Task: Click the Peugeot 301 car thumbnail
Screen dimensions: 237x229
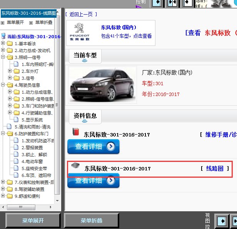Action: (102, 85)
